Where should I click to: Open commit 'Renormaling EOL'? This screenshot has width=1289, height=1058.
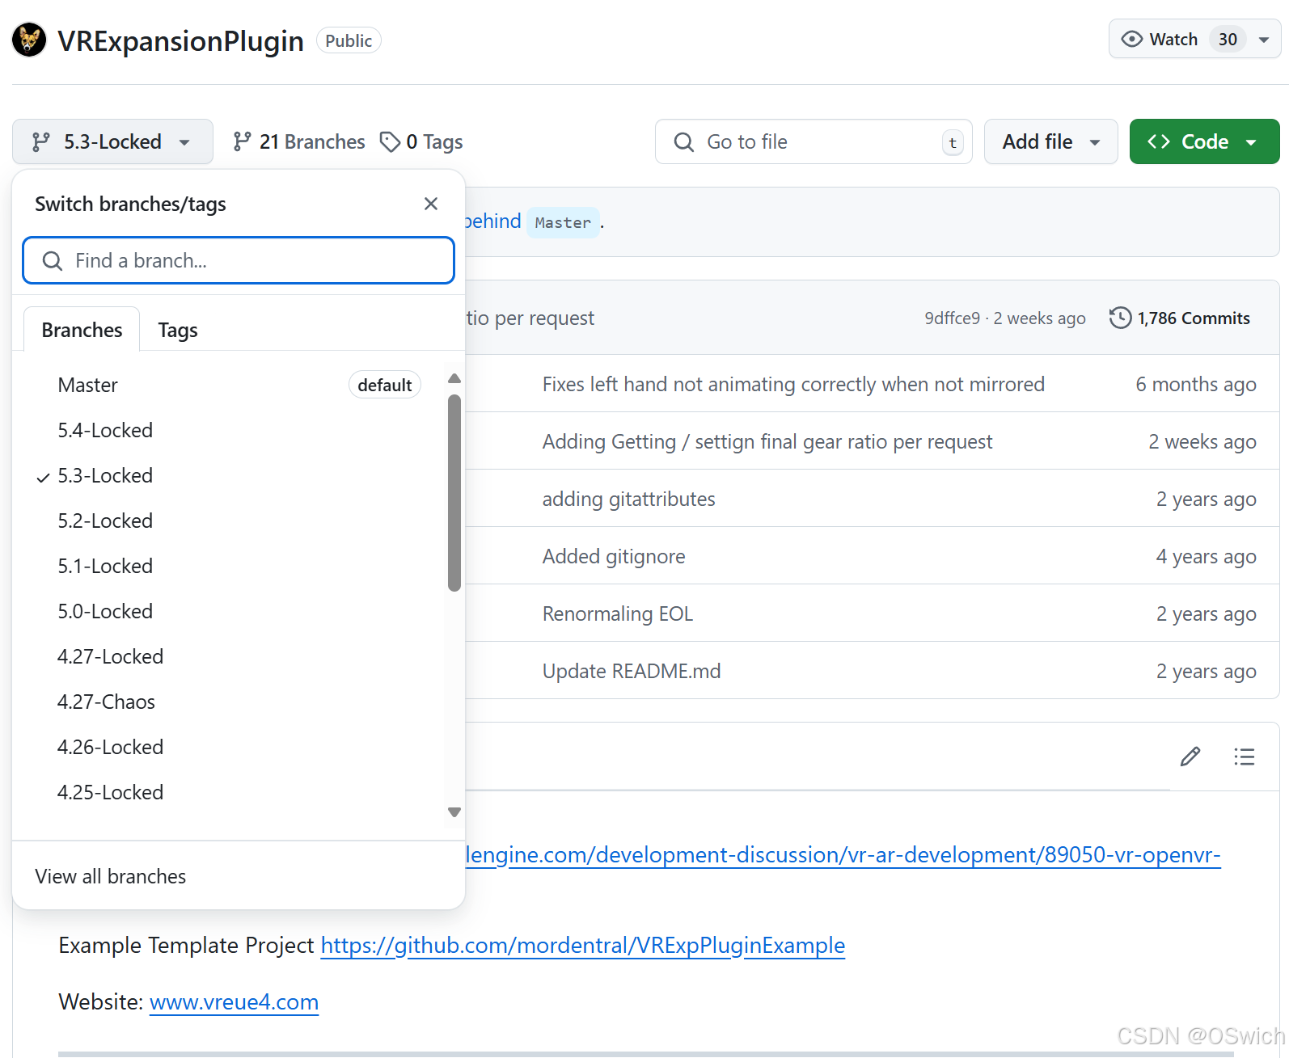pyautogui.click(x=618, y=613)
